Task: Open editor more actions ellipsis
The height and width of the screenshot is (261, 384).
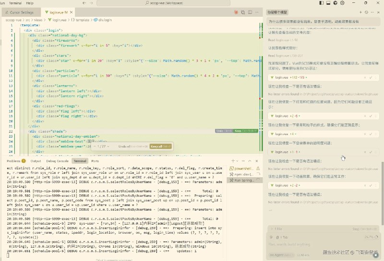Action: pyautogui.click(x=258, y=11)
